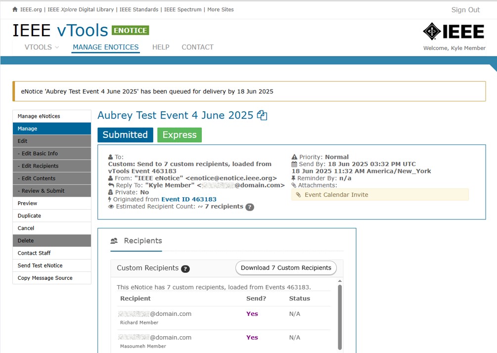This screenshot has height=353, width=497.
Task: Open the MANAGE ENOTICES tab
Action: (105, 47)
